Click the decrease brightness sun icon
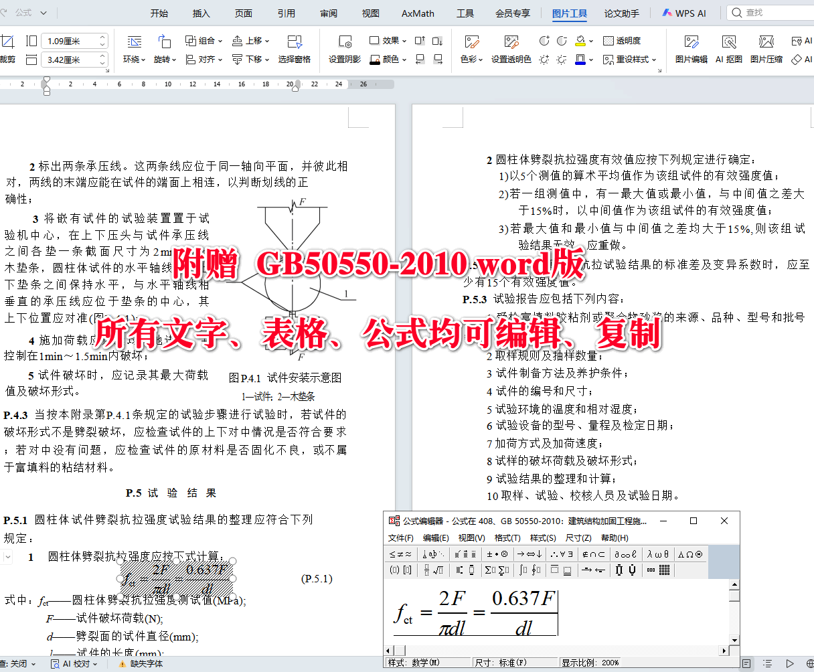 562,60
